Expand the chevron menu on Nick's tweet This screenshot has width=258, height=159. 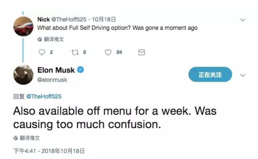[243, 20]
